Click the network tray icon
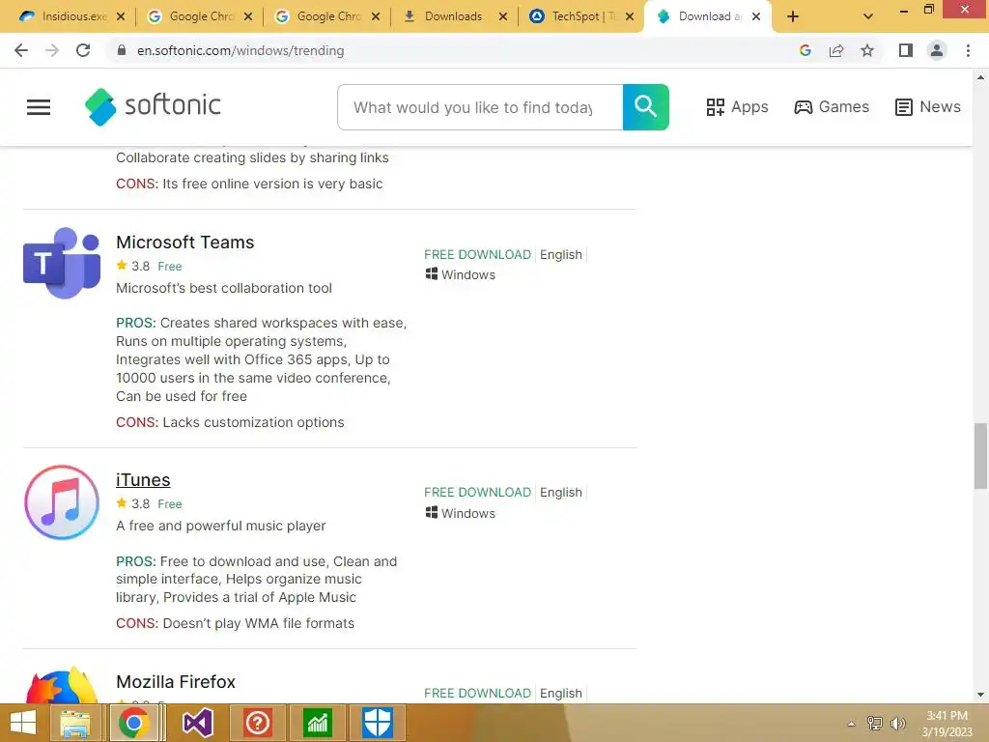The image size is (989, 742). coord(875,724)
